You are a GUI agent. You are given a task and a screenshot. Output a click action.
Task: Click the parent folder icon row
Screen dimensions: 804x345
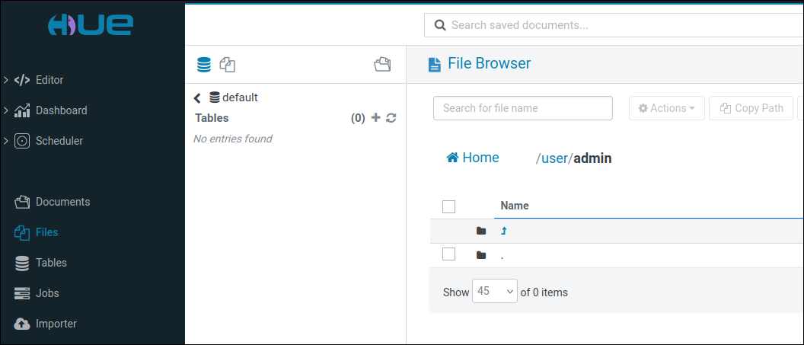click(481, 231)
